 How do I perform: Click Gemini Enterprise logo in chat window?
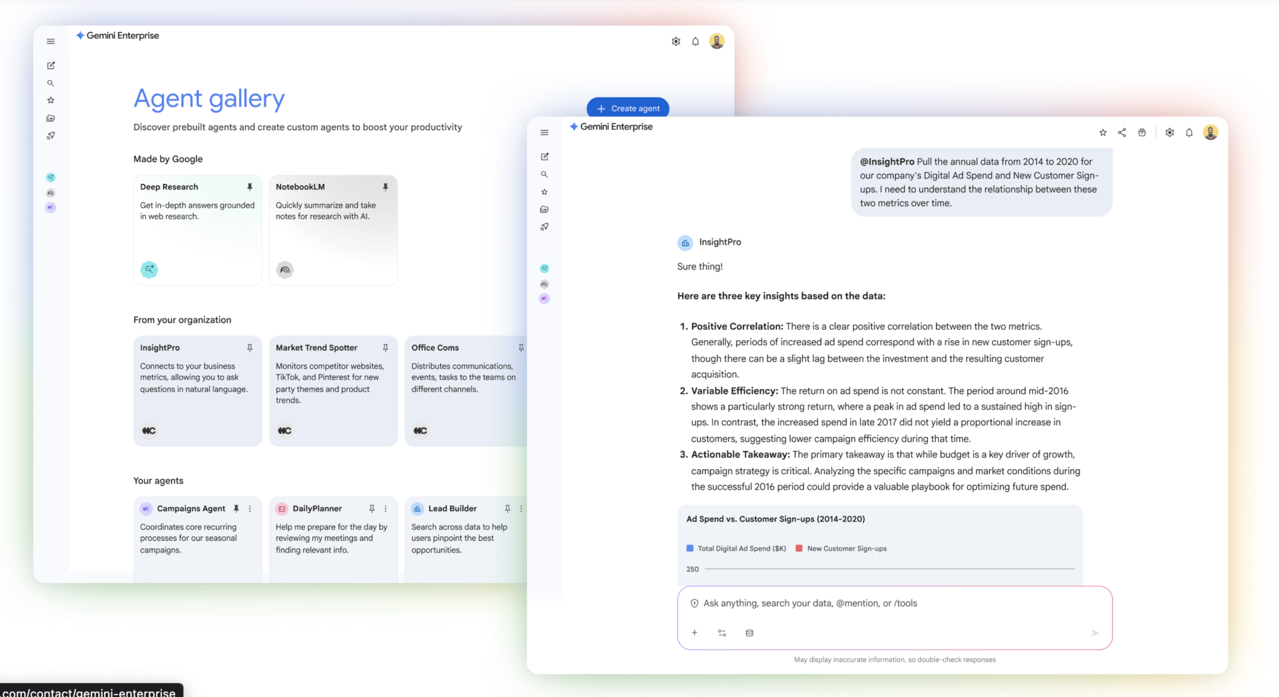(x=612, y=127)
